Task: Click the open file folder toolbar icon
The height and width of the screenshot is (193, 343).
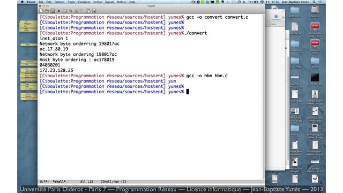Action: pos(47,11)
